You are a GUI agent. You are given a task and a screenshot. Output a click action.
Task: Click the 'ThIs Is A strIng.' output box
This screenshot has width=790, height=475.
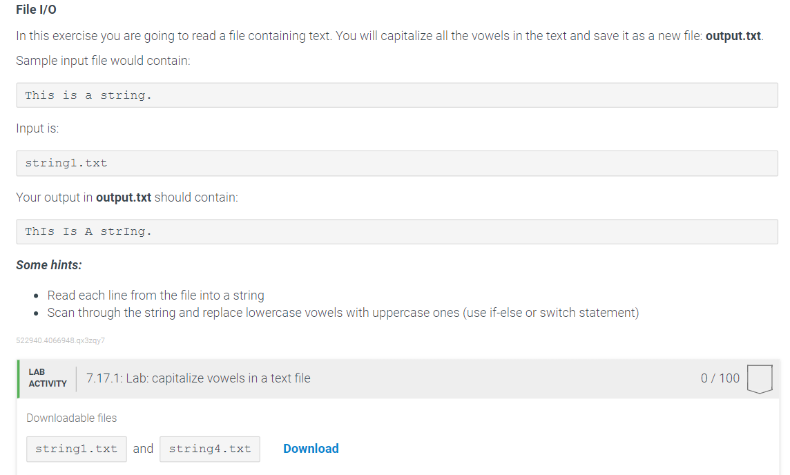(x=397, y=232)
